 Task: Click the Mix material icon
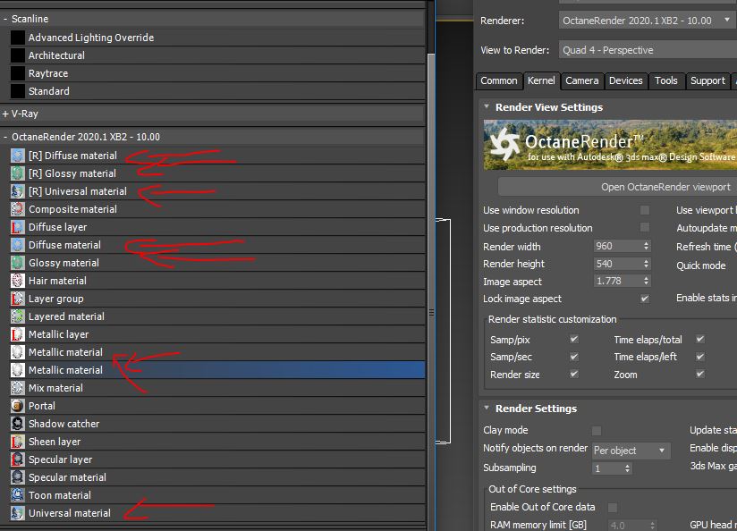[17, 388]
